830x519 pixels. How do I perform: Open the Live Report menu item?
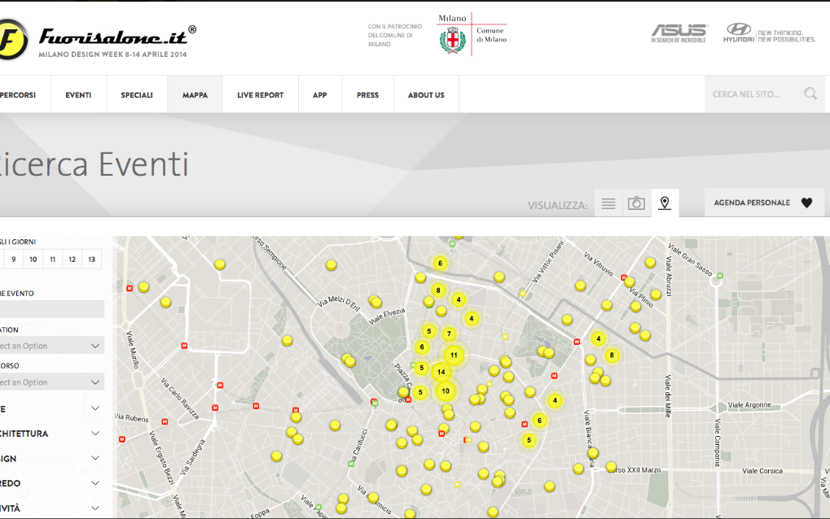260,95
